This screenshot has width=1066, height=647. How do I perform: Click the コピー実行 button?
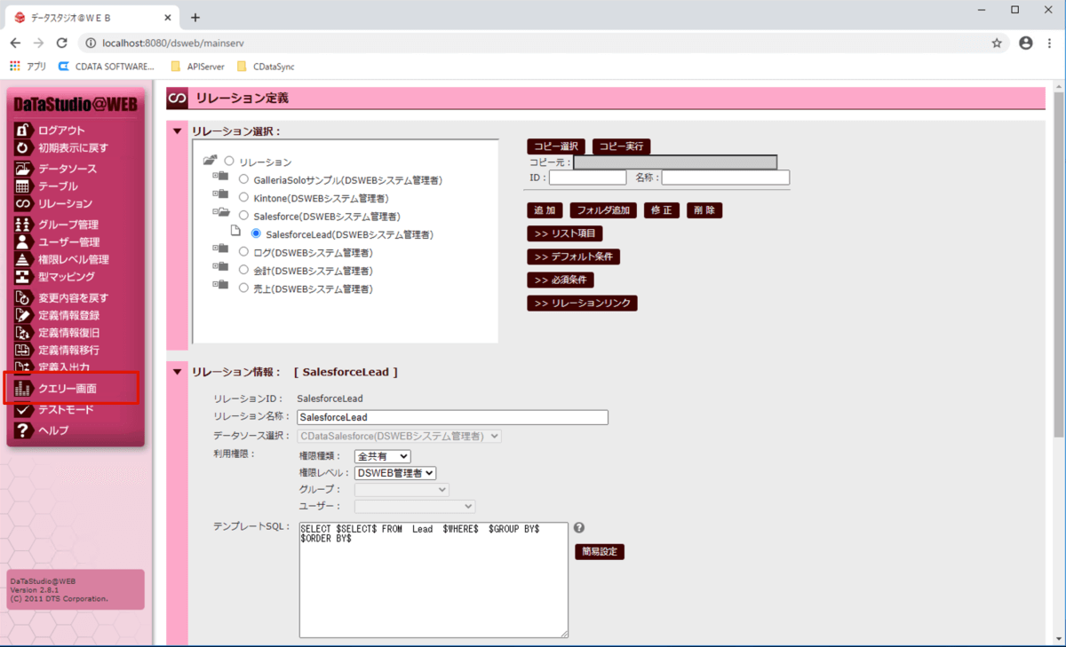[622, 146]
